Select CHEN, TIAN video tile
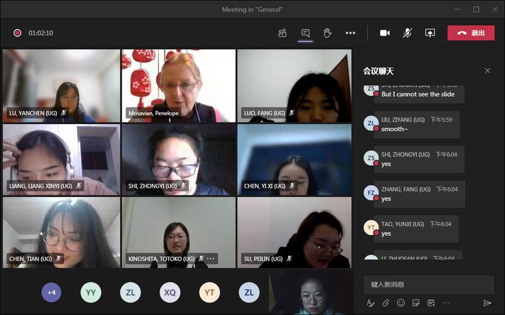This screenshot has height=315, width=505. point(61,232)
